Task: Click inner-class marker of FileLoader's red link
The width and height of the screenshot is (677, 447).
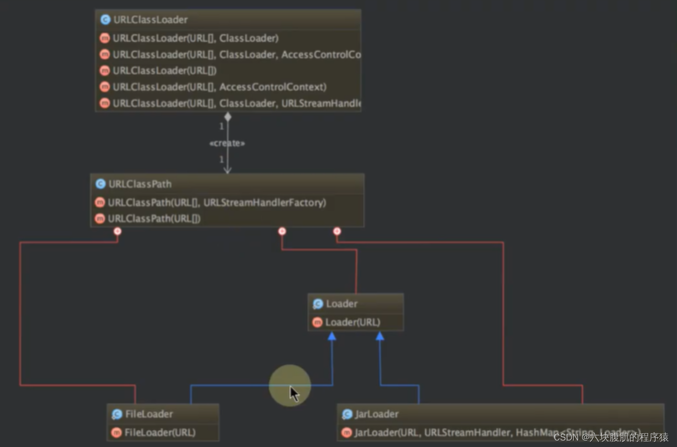Action: pyautogui.click(x=118, y=231)
